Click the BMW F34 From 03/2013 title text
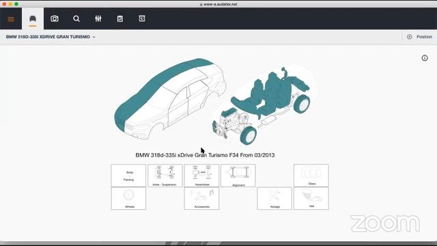The height and width of the screenshot is (246, 437). 205,155
